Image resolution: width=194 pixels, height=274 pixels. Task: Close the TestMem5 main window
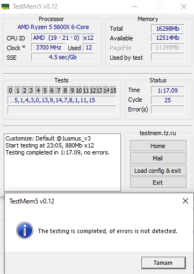point(184,7)
